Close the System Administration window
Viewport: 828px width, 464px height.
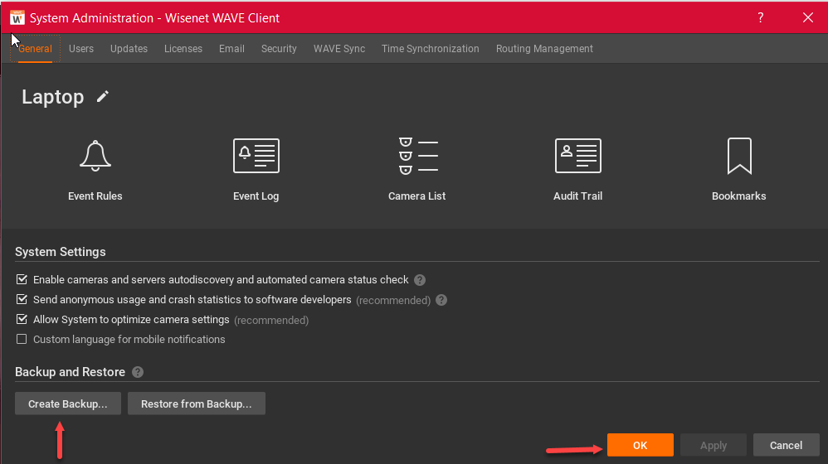click(808, 18)
